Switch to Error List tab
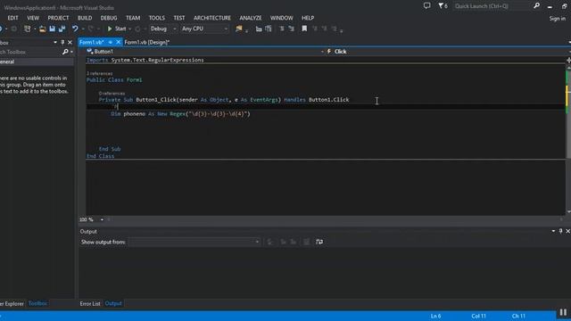 point(90,303)
